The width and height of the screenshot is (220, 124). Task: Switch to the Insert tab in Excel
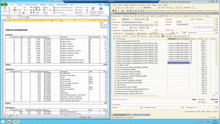[x=20, y=4]
